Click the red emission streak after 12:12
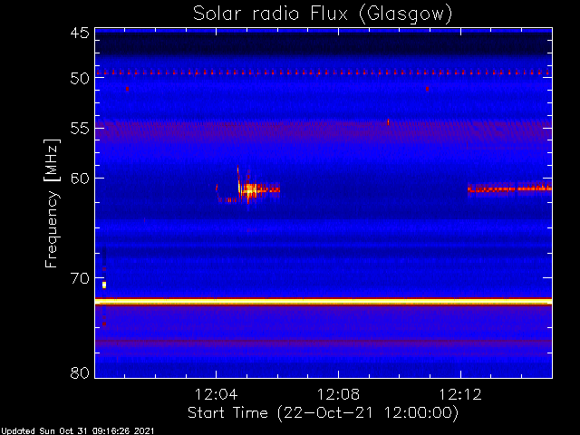The height and width of the screenshot is (435, 580). pos(509,189)
